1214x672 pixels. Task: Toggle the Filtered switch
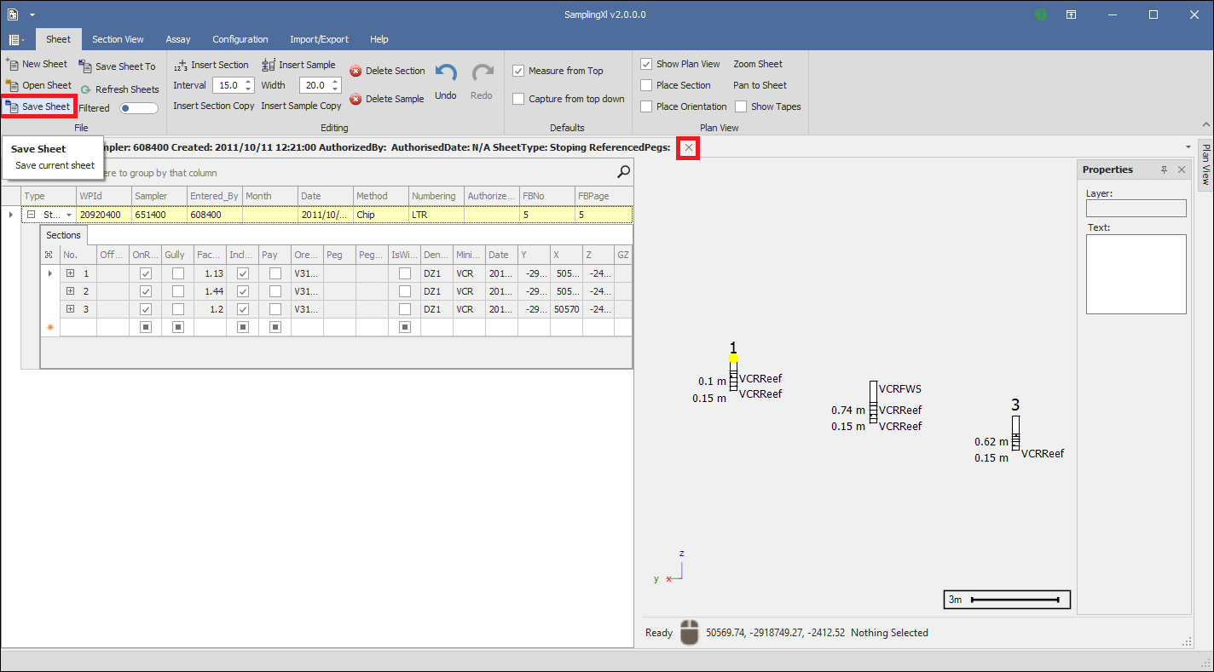pos(138,108)
